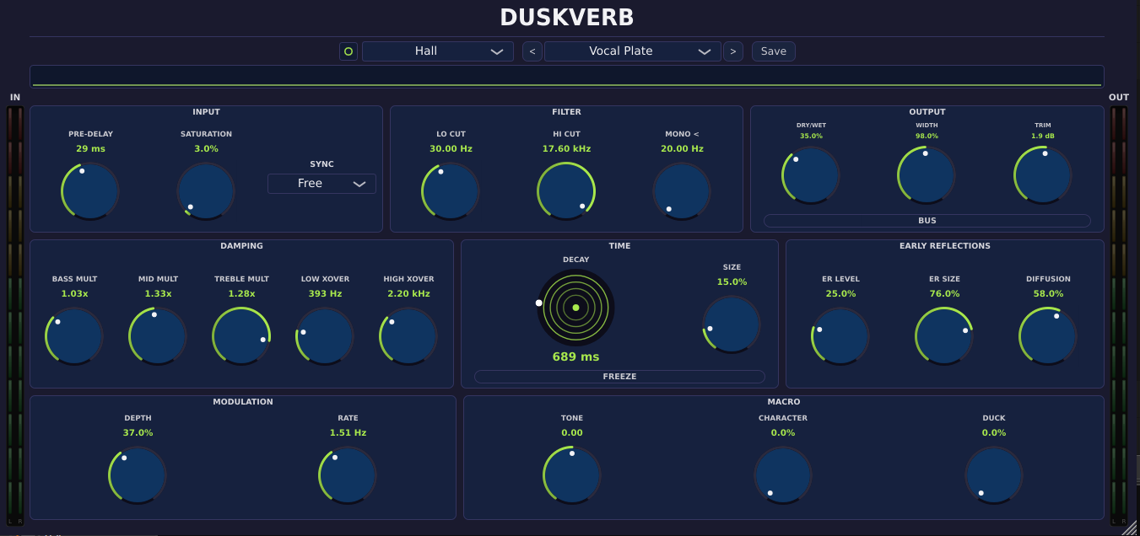1140x536 pixels.
Task: Click the Bass Mult damping knob
Action: tap(74, 335)
